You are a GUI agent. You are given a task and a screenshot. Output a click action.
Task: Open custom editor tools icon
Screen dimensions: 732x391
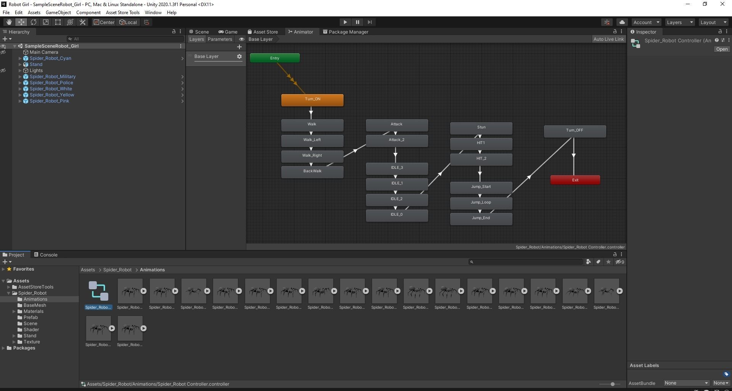82,22
